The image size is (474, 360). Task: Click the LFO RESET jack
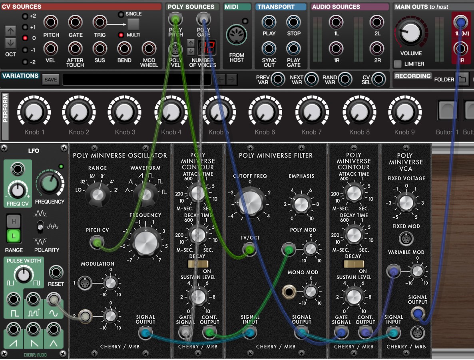56,272
